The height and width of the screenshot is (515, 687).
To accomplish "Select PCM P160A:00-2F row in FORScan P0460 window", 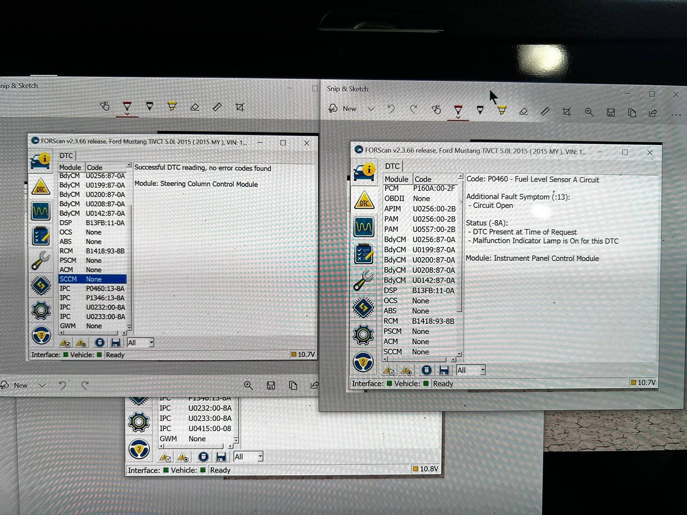I will [x=420, y=189].
